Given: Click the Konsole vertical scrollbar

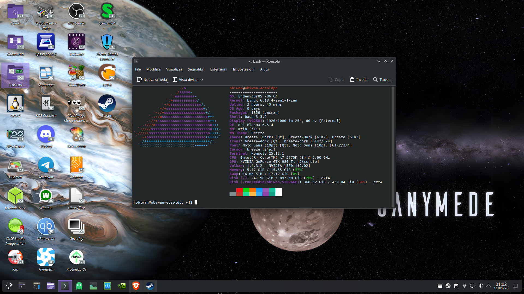Looking at the screenshot, I should [393, 147].
